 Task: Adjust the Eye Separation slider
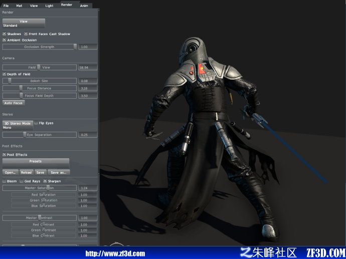tap(40, 135)
